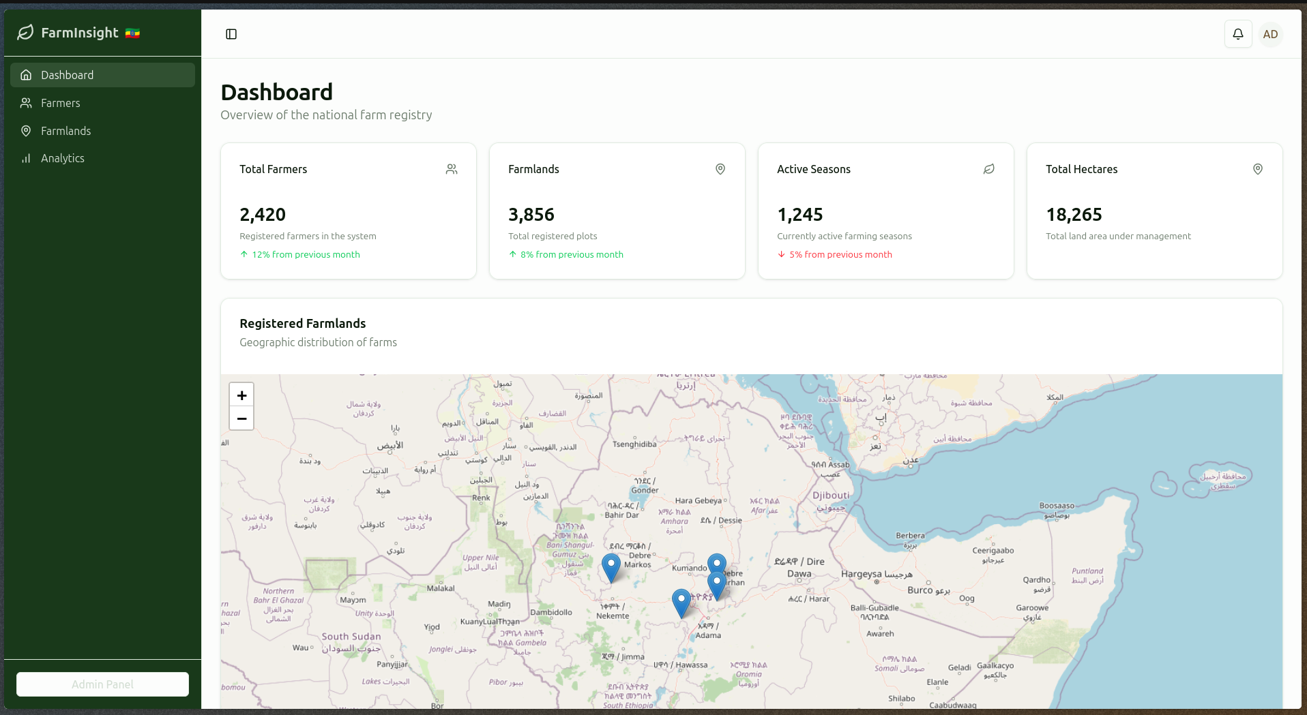Click '5% from previous month' text
Viewport: 1307px width, 715px height.
click(x=840, y=254)
